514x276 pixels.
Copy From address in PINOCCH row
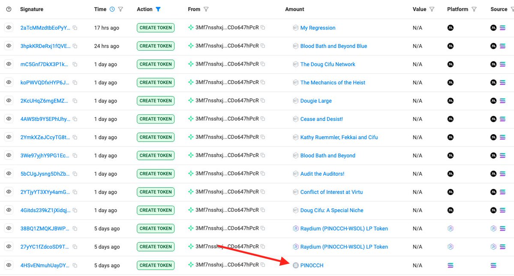pos(263,265)
